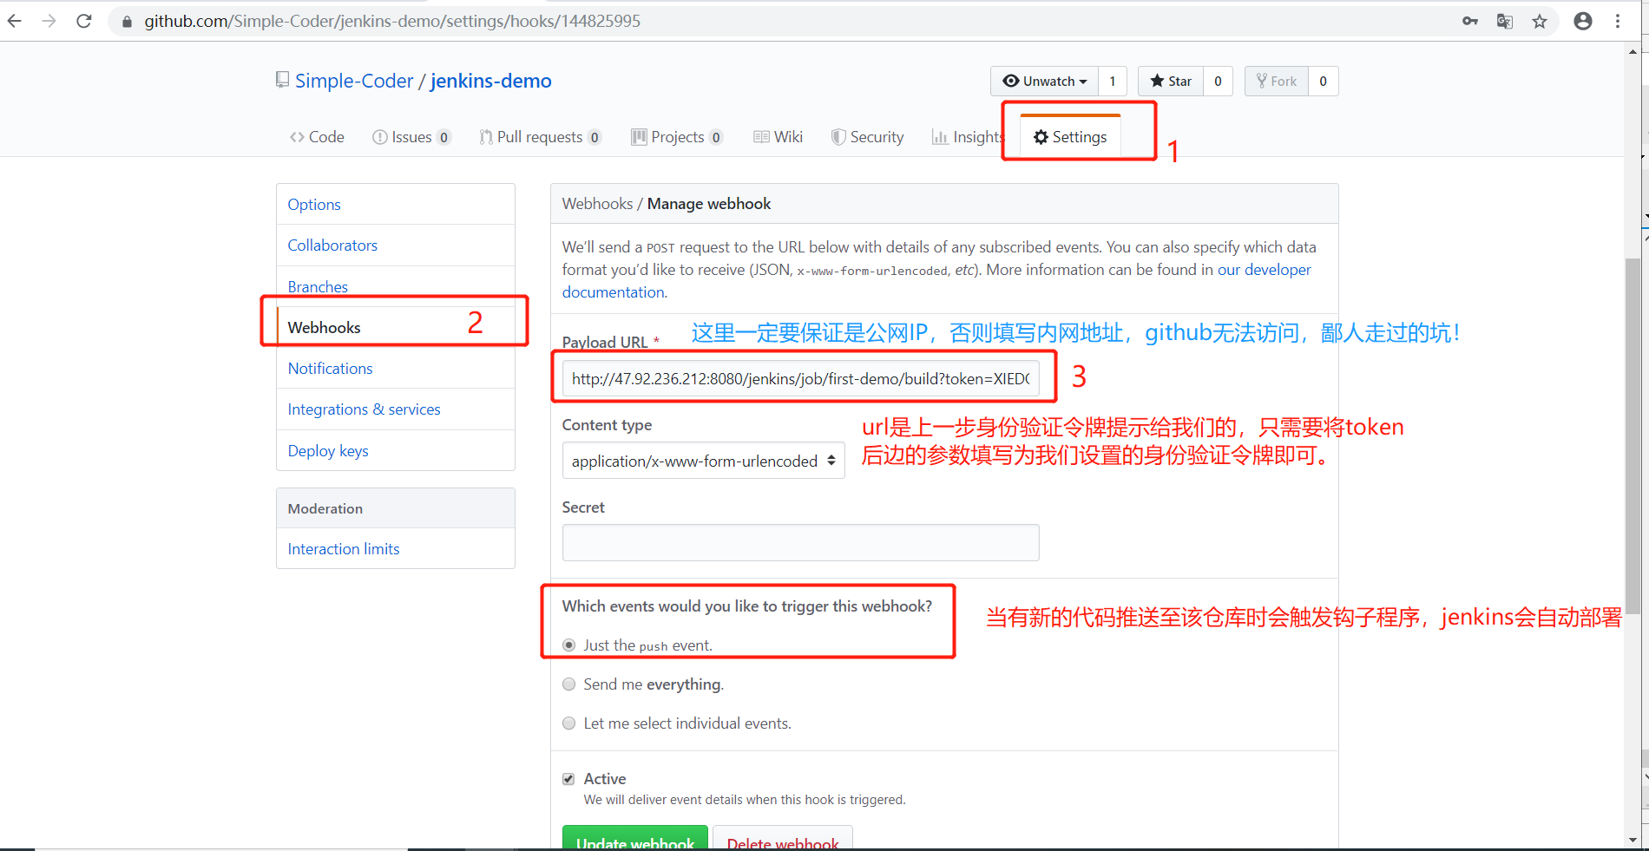
Task: Open the repository book icon next to Simple-Coder
Action: [282, 80]
